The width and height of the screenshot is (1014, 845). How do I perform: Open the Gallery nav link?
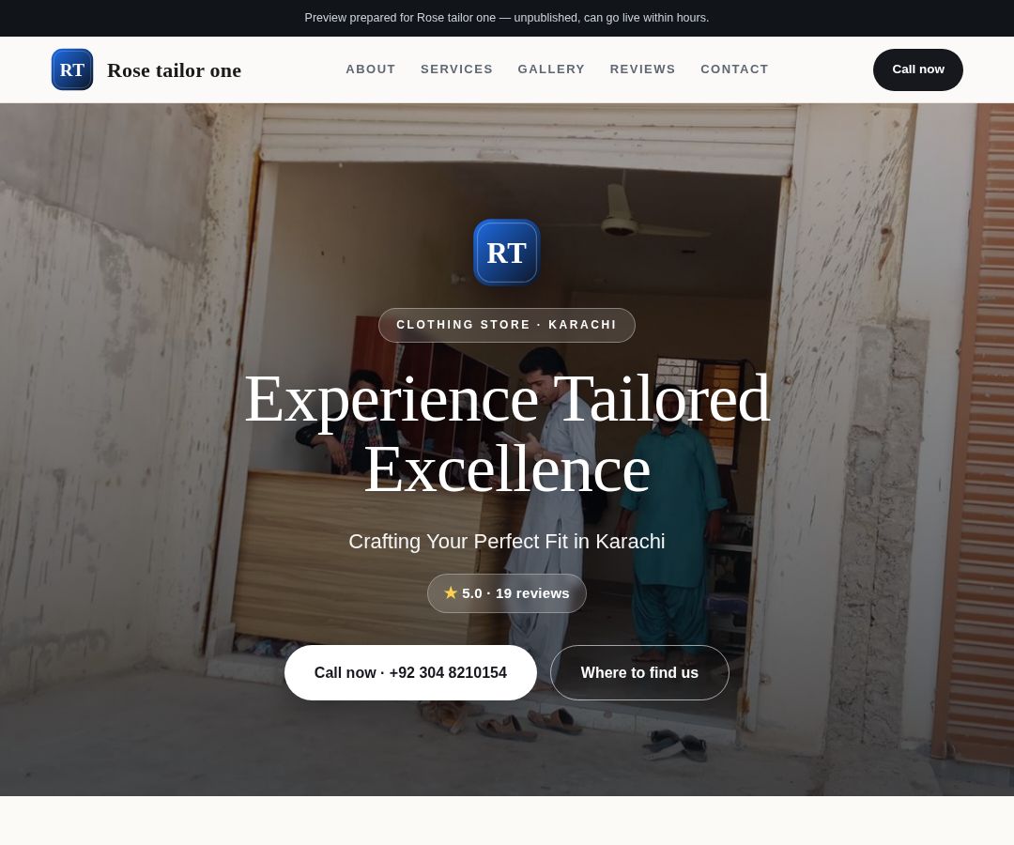[x=551, y=69]
